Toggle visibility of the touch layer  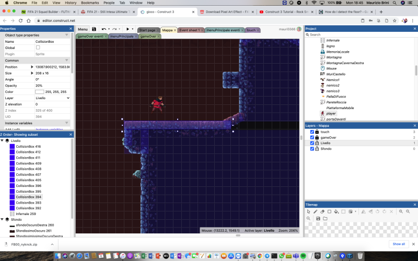point(312,132)
